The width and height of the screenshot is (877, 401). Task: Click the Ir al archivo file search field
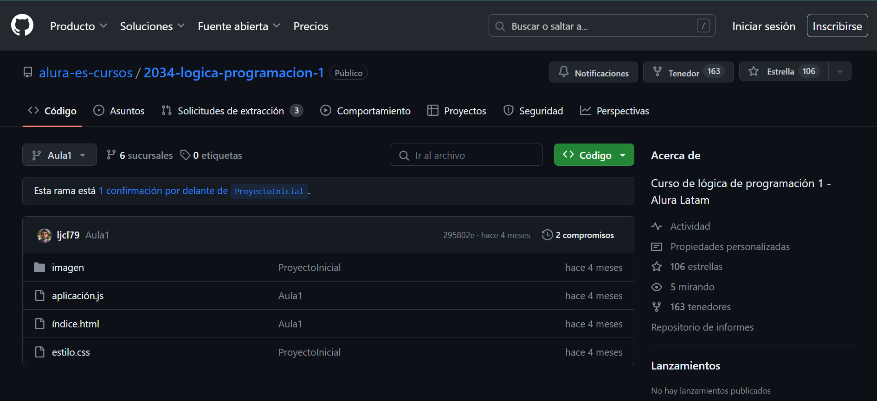click(466, 155)
